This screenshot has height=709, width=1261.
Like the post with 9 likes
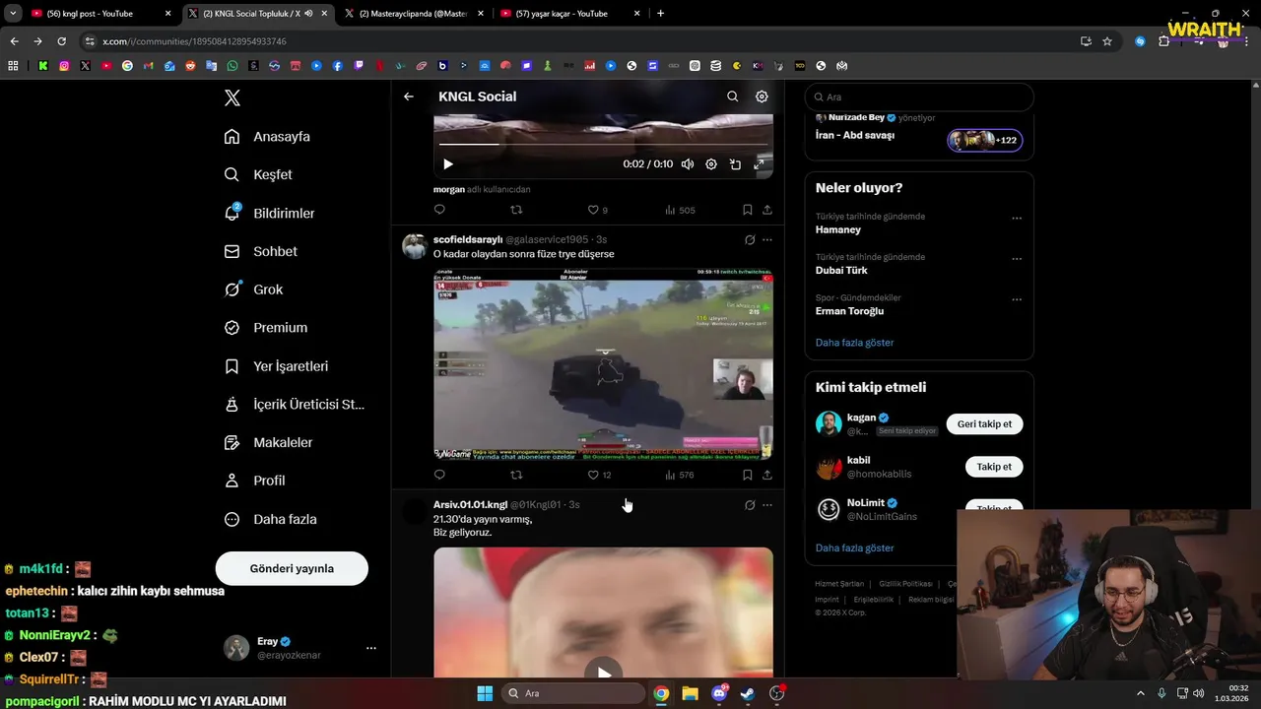point(598,210)
